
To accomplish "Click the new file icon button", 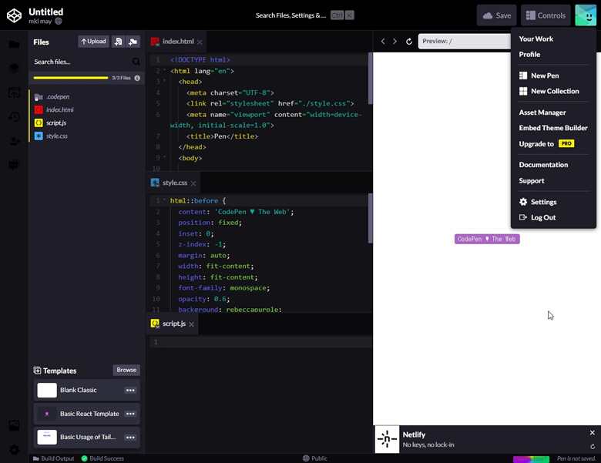I will pyautogui.click(x=119, y=42).
